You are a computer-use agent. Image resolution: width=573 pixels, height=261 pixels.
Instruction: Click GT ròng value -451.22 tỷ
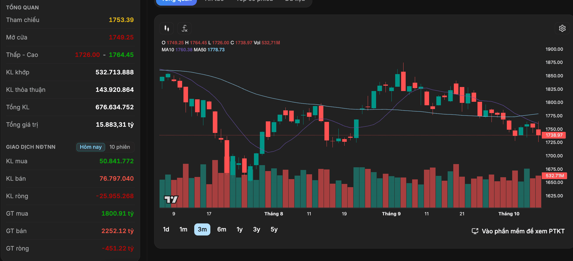coord(118,248)
